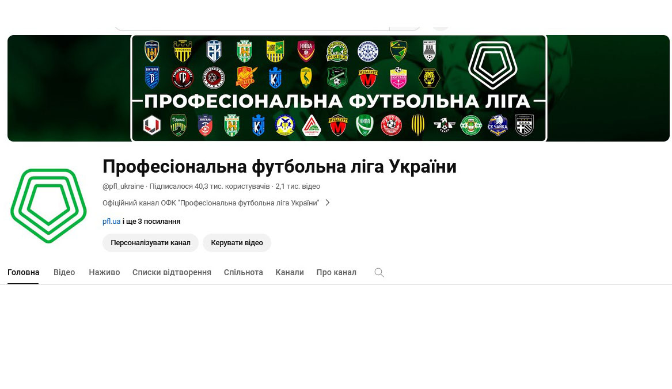Open the pfl.ua website link
672x389 pixels.
(111, 222)
